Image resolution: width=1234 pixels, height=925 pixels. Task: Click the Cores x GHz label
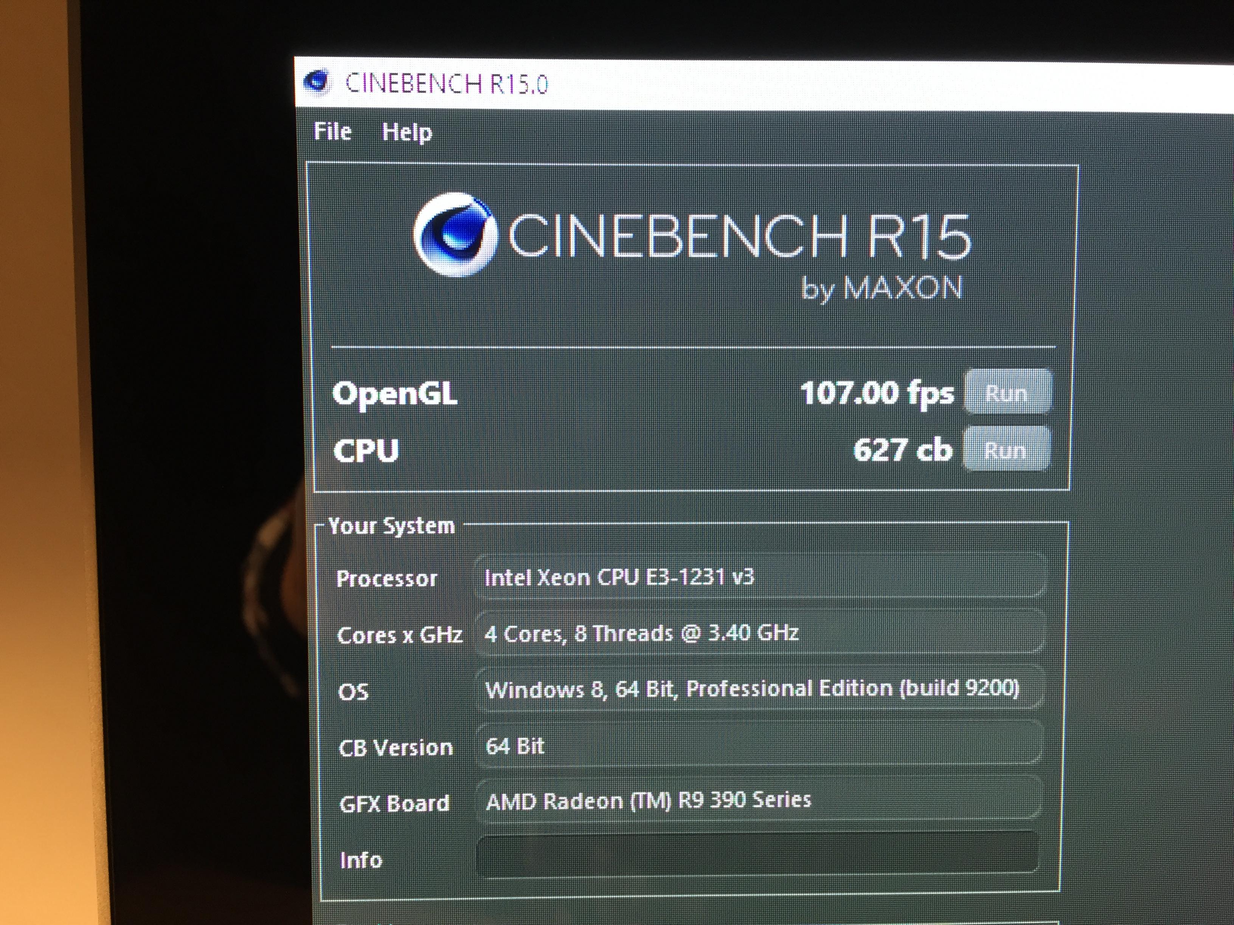399,635
